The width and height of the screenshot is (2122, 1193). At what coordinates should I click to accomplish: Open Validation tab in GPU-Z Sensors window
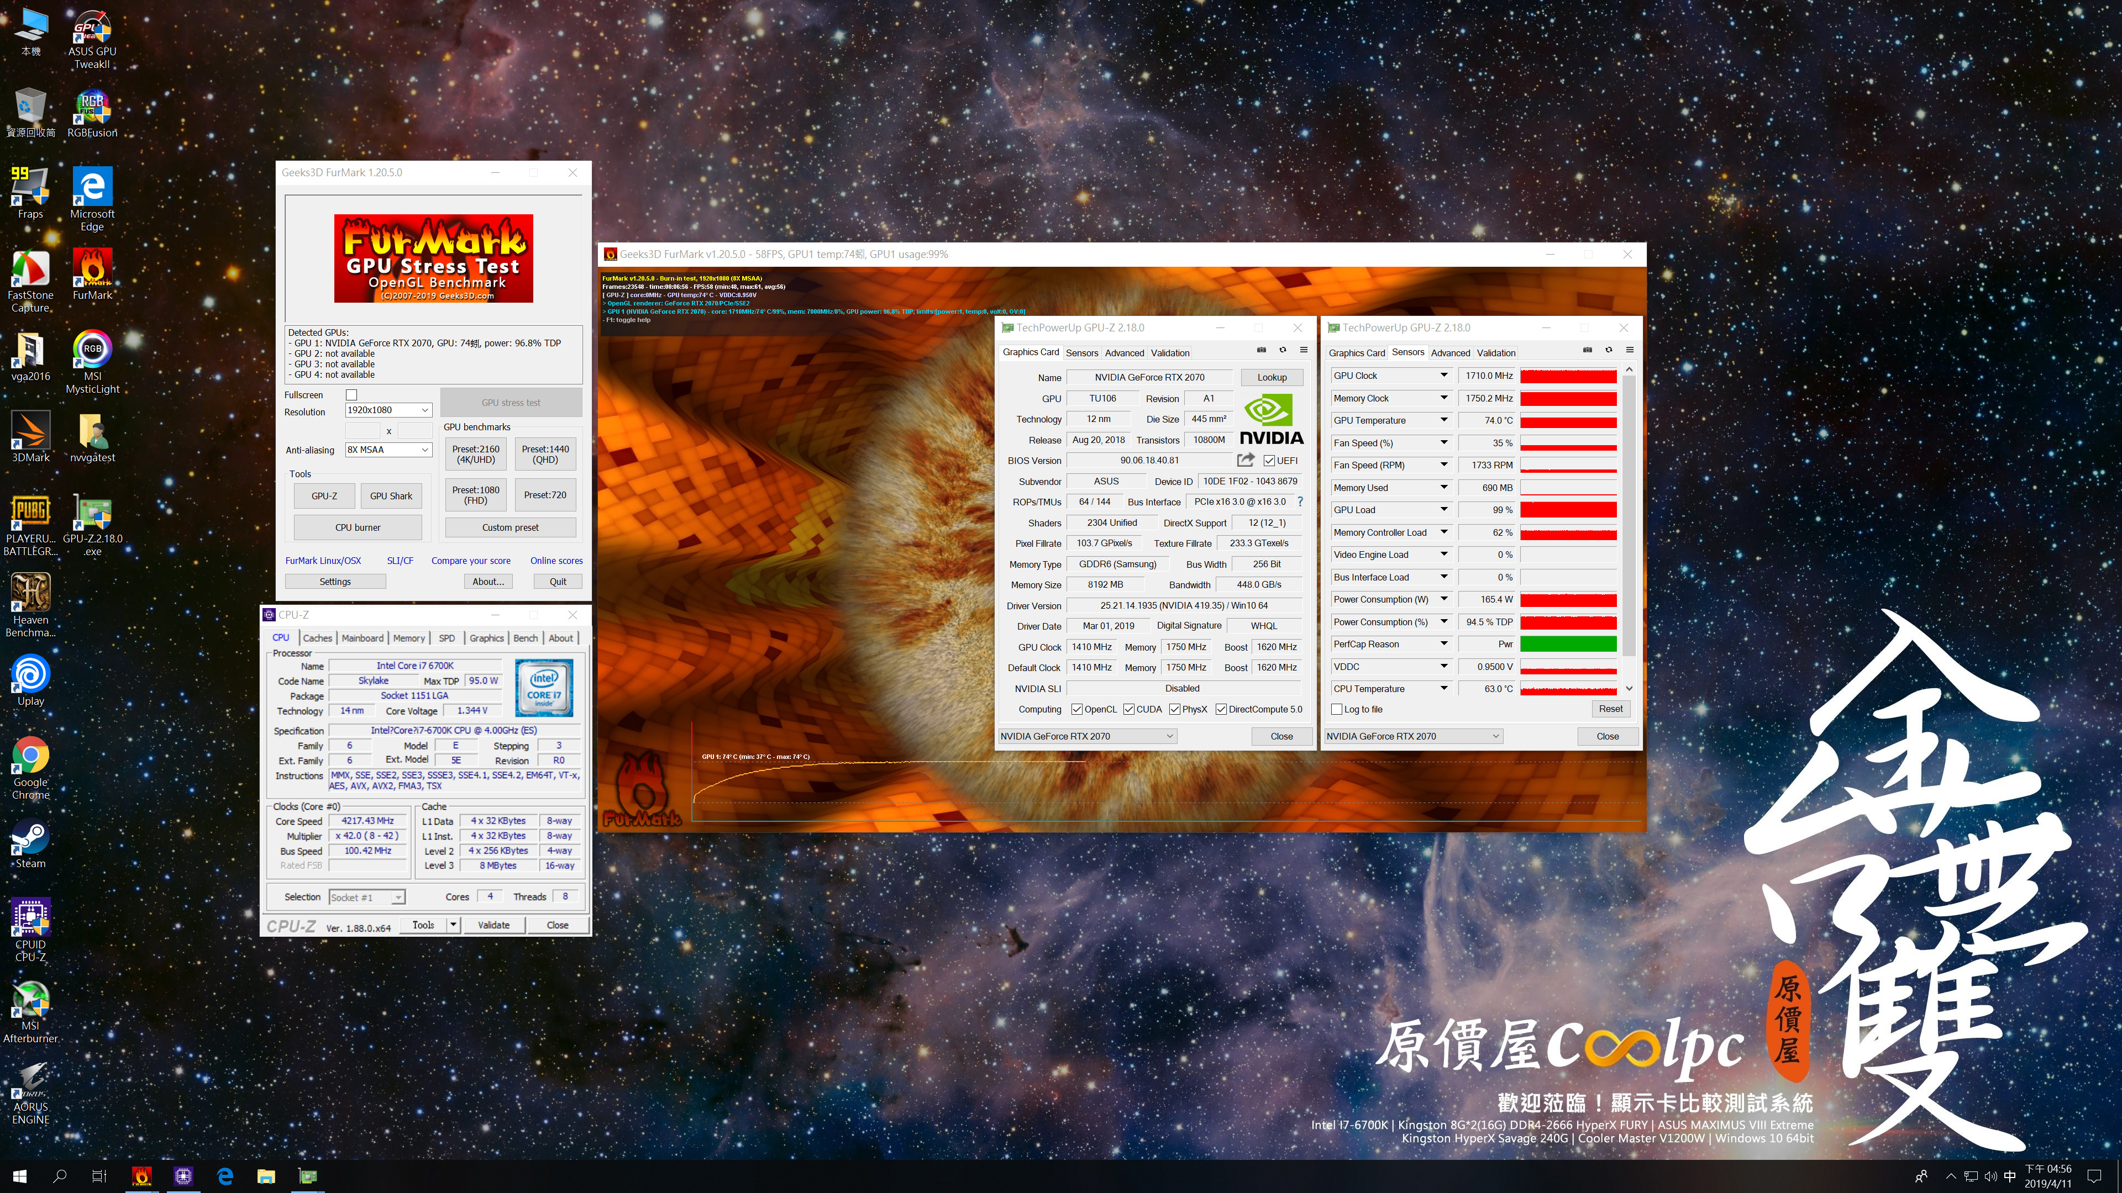click(x=1496, y=353)
